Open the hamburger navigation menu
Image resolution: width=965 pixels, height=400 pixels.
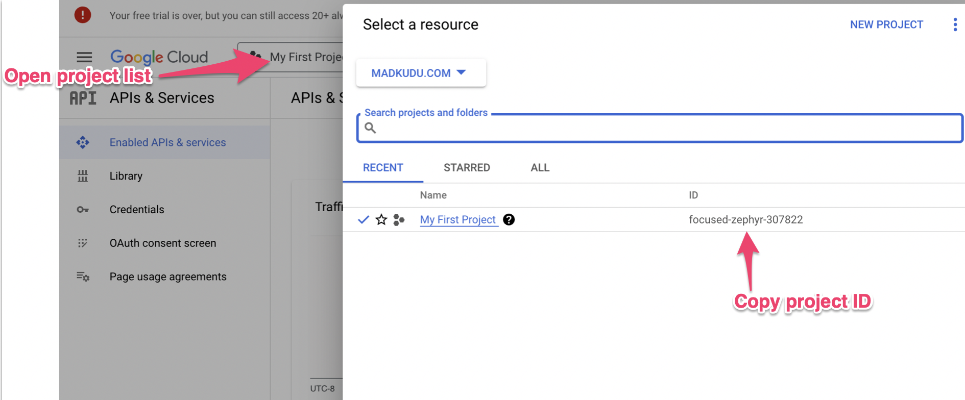[x=84, y=57]
